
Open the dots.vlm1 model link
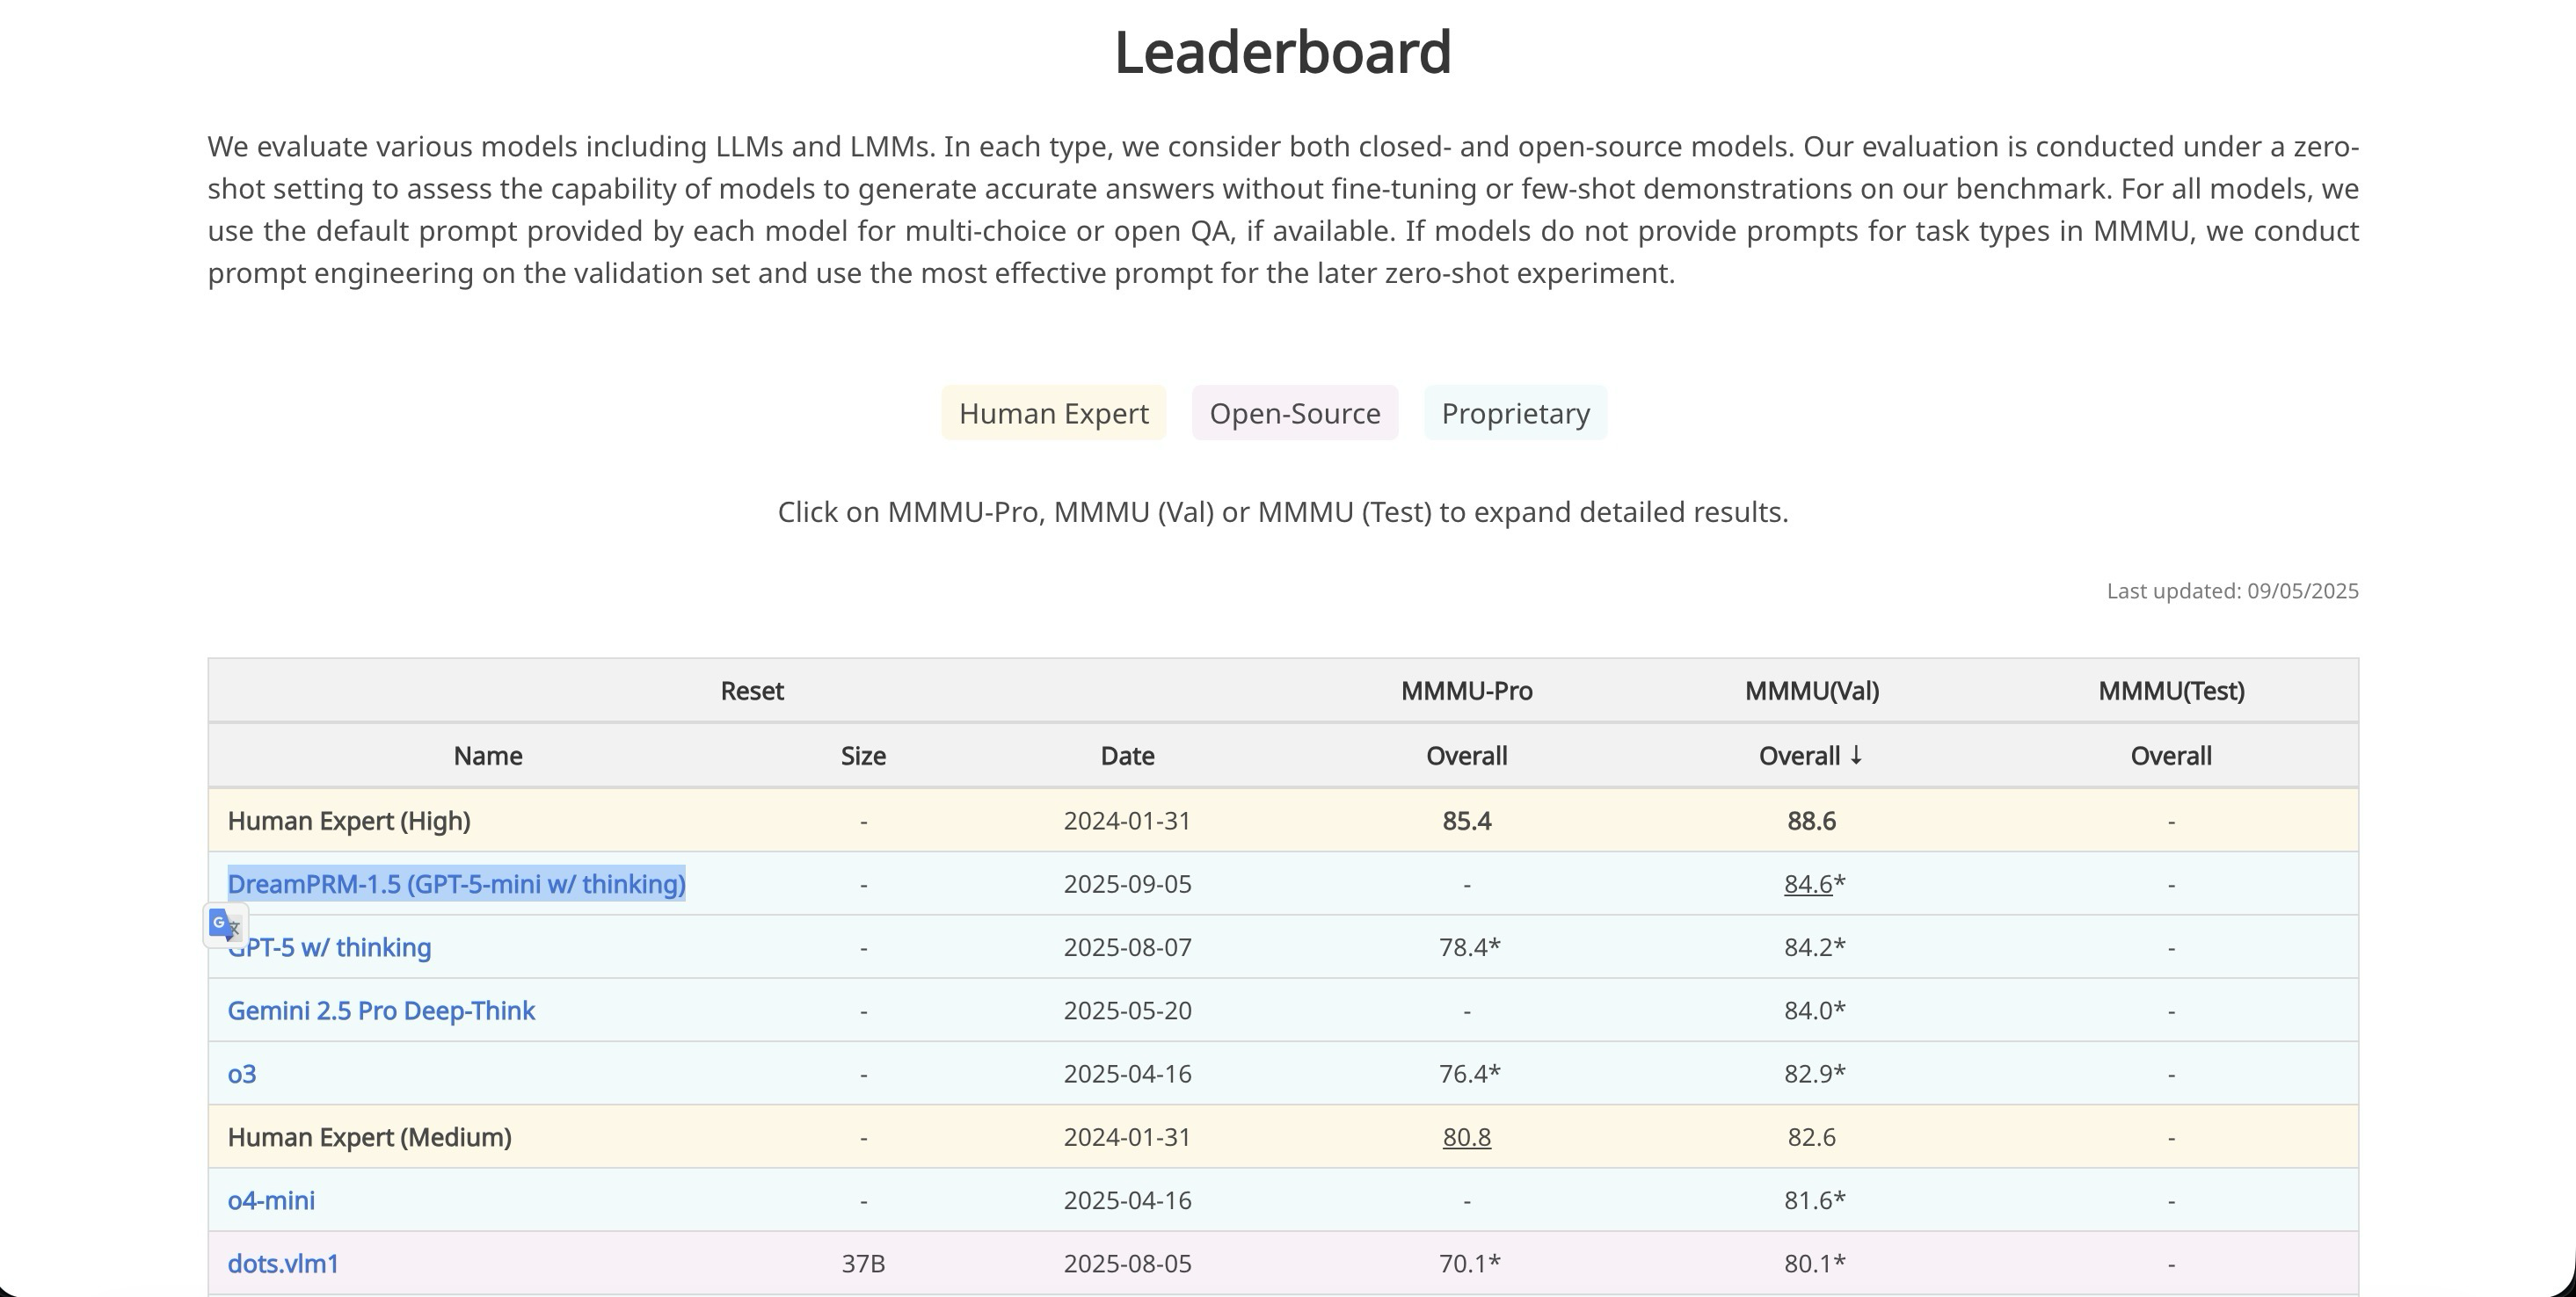pyautogui.click(x=283, y=1263)
